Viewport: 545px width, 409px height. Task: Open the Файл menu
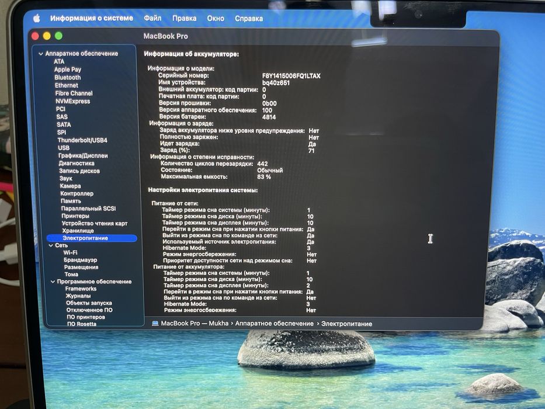pos(152,18)
